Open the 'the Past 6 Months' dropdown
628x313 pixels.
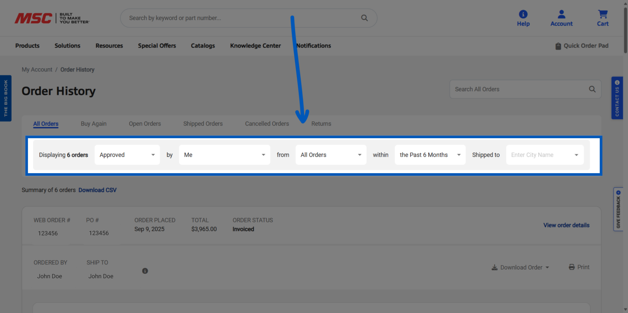point(430,155)
